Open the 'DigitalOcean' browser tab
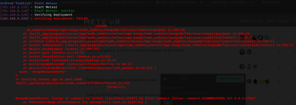296x105 pixels. (x=229, y=3)
